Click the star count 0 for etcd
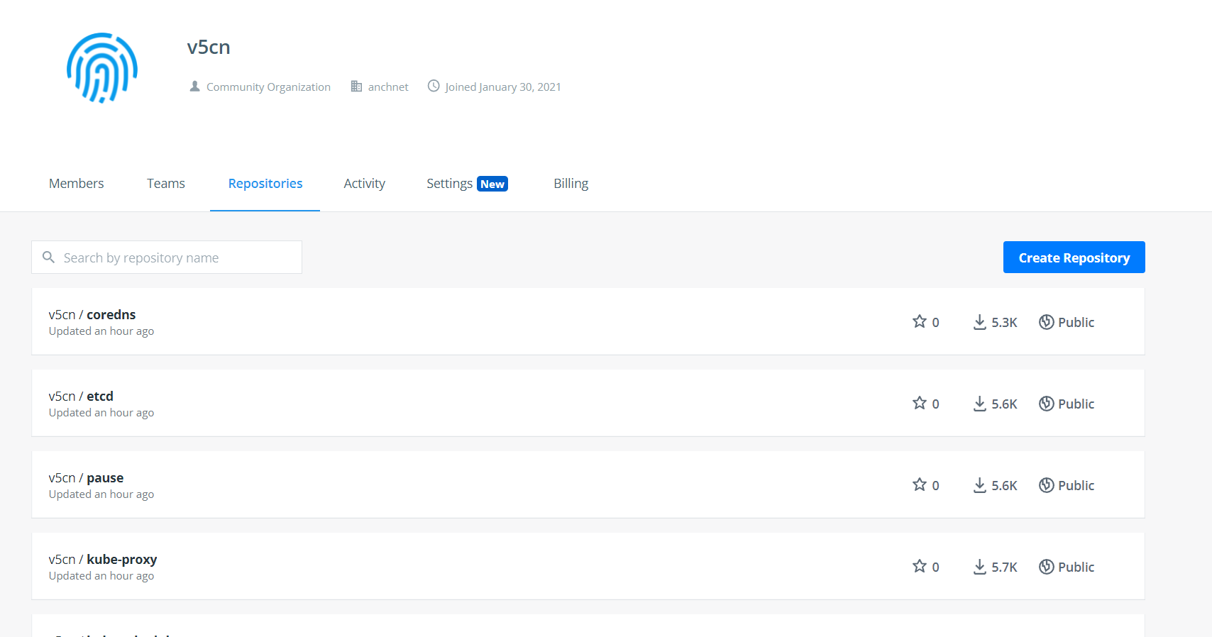This screenshot has width=1212, height=637. pos(935,404)
